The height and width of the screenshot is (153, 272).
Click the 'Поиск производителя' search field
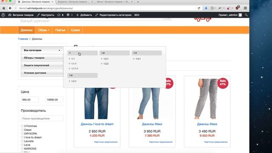point(42,119)
